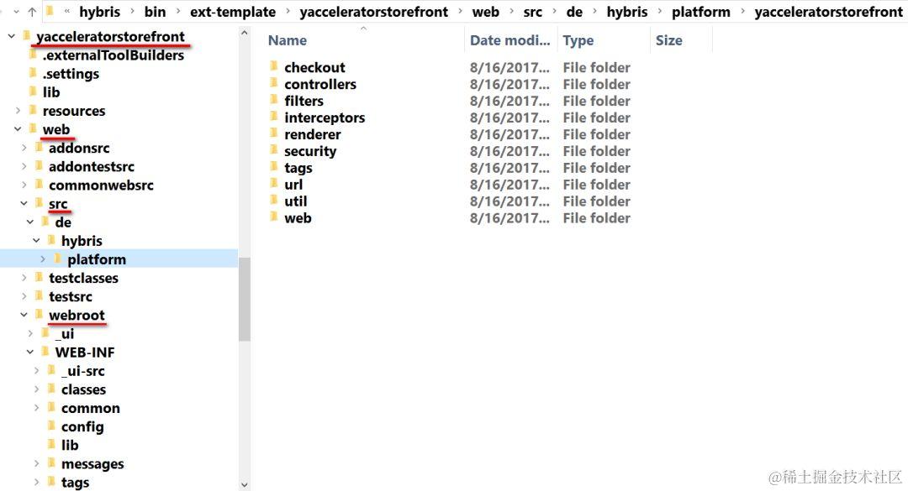This screenshot has height=491, width=908.
Task: Select the security folder icon in file list
Action: (x=274, y=150)
